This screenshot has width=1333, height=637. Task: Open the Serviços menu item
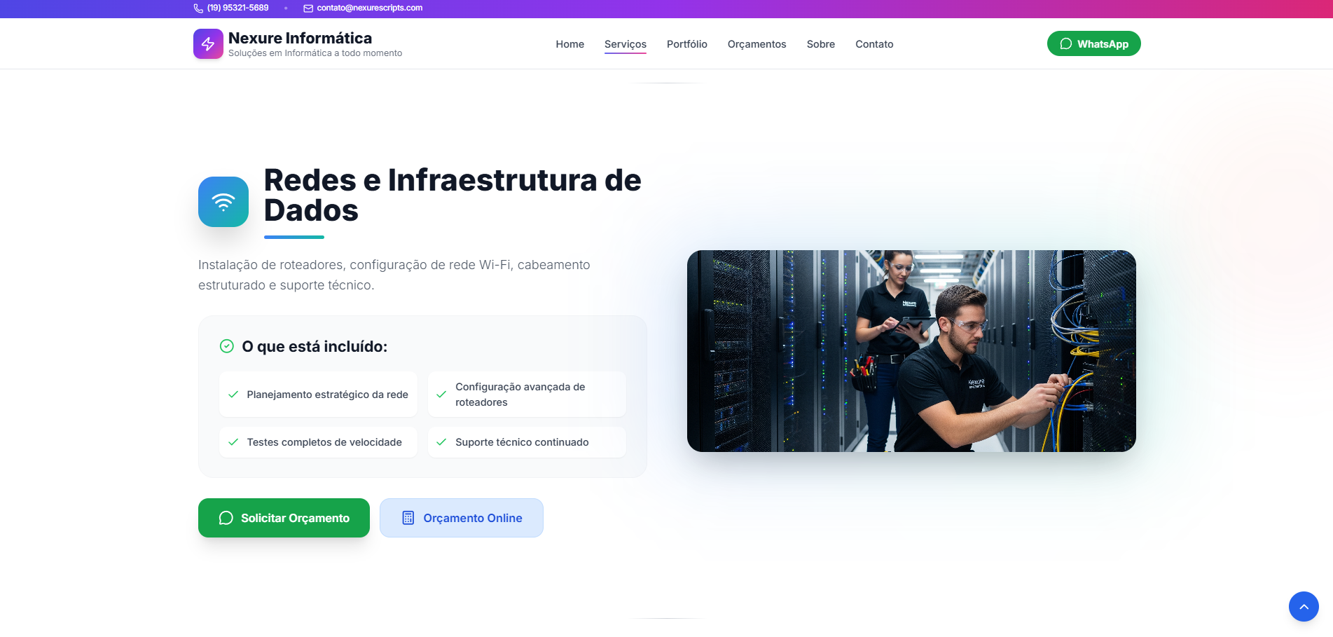click(626, 44)
